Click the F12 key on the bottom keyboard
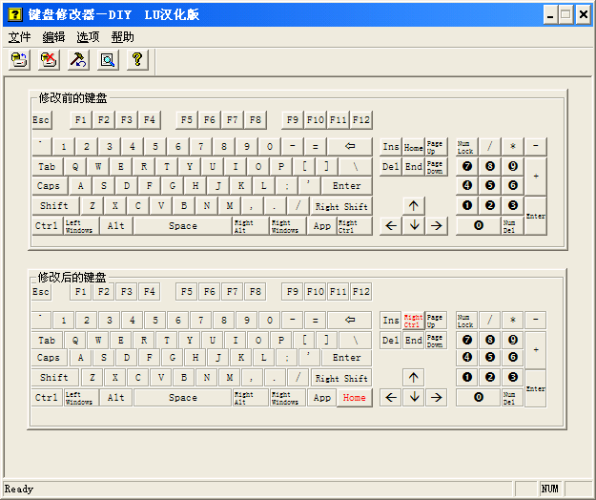Screen dimensions: 596x500 (360, 292)
